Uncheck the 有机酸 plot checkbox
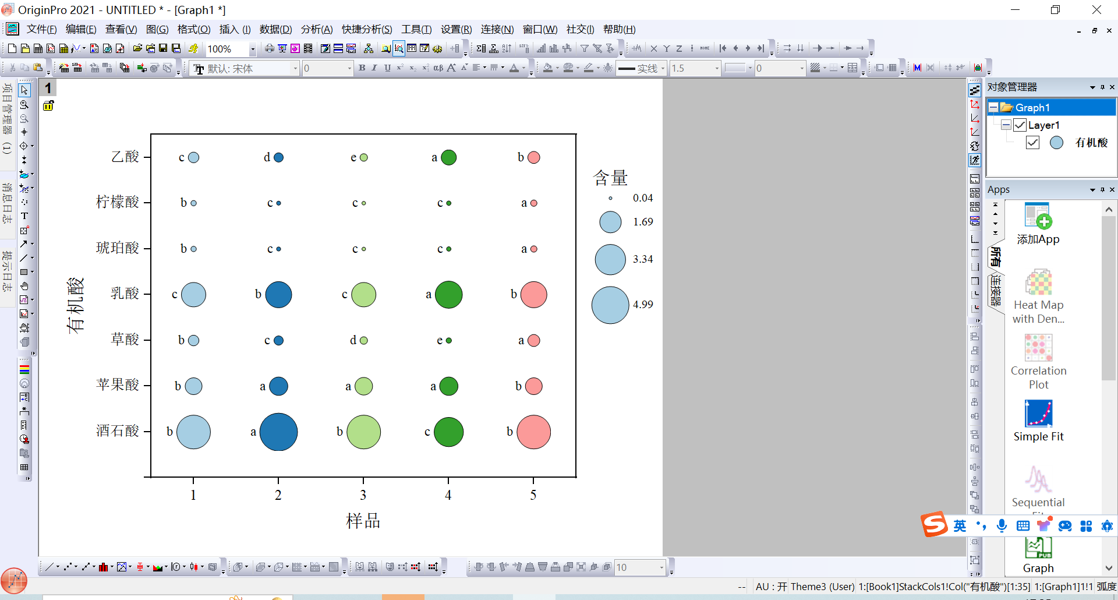The width and height of the screenshot is (1118, 600). [x=1032, y=143]
